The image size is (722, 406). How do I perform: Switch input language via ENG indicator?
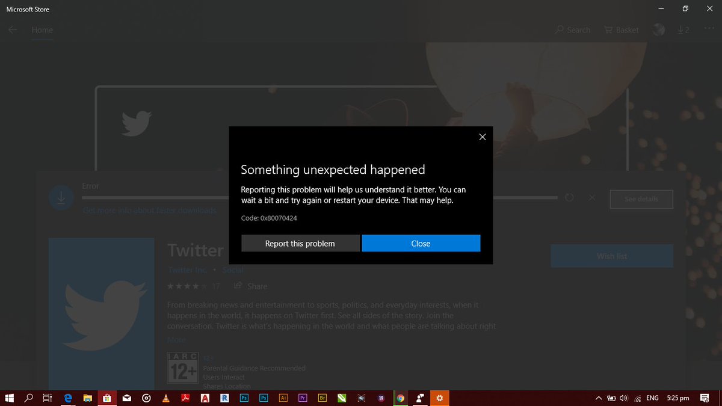pyautogui.click(x=652, y=398)
